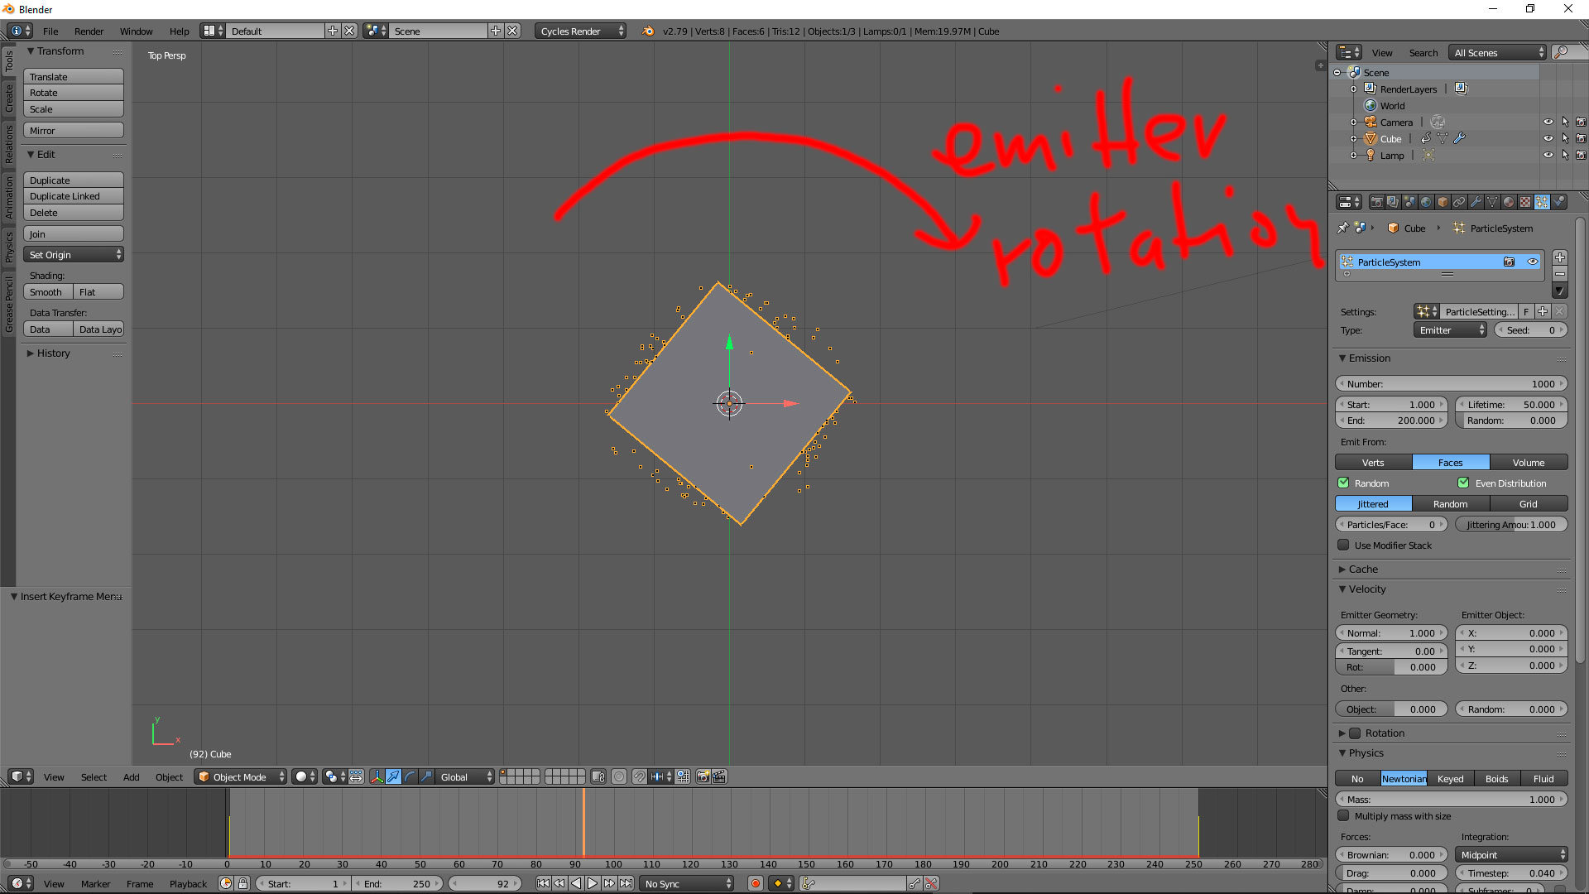Toggle snapping magnet icon in header
This screenshot has height=894, width=1589.
(640, 776)
